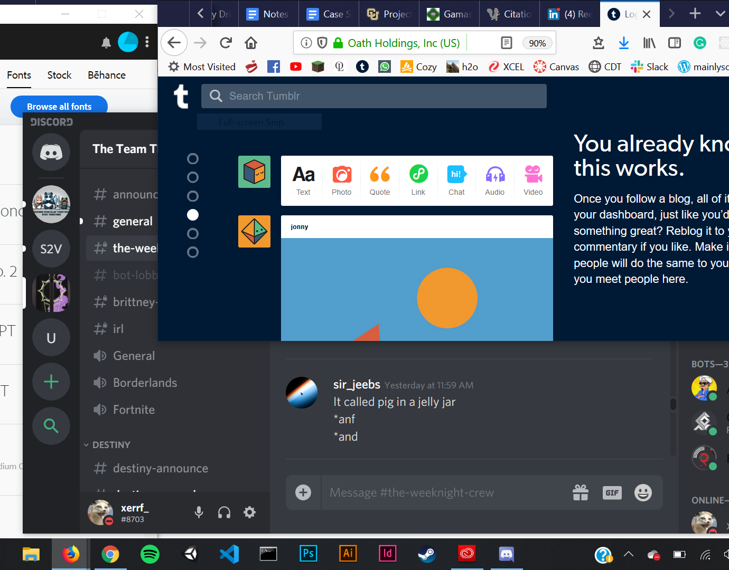729x570 pixels.
Task: Open the Stock tab in Adobe window
Action: click(x=59, y=75)
